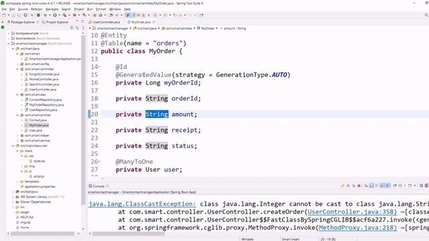The image size is (429, 241).
Task: Open the java.lang.ClassCastException link
Action: click(142, 204)
